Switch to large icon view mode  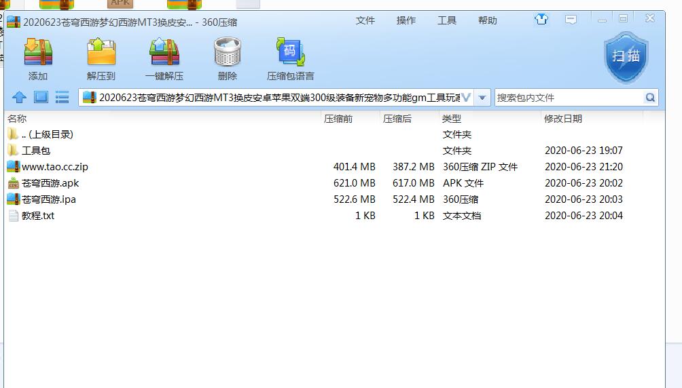pyautogui.click(x=41, y=98)
